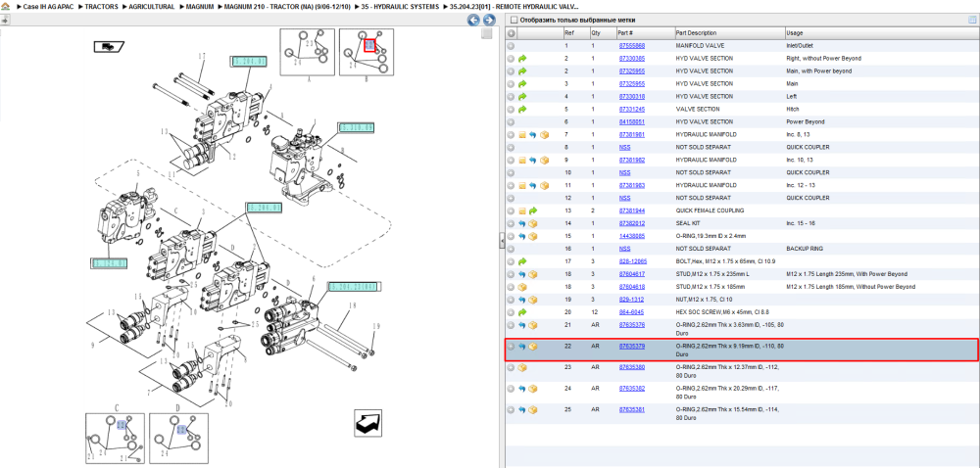This screenshot has height=468, width=980.
Task: Click blue arrow on O-RING 87635382 row
Action: 522,389
